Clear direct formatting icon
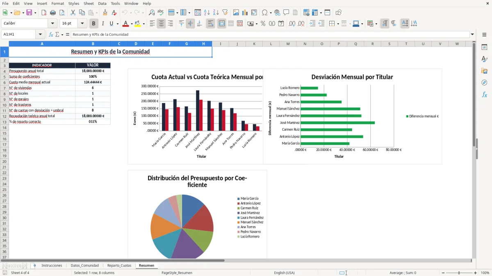Image resolution: width=492 pixels, height=276 pixels. (x=114, y=13)
